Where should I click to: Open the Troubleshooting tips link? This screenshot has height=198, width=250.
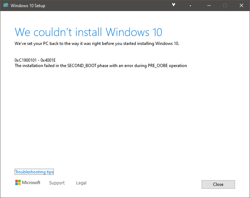click(34, 172)
